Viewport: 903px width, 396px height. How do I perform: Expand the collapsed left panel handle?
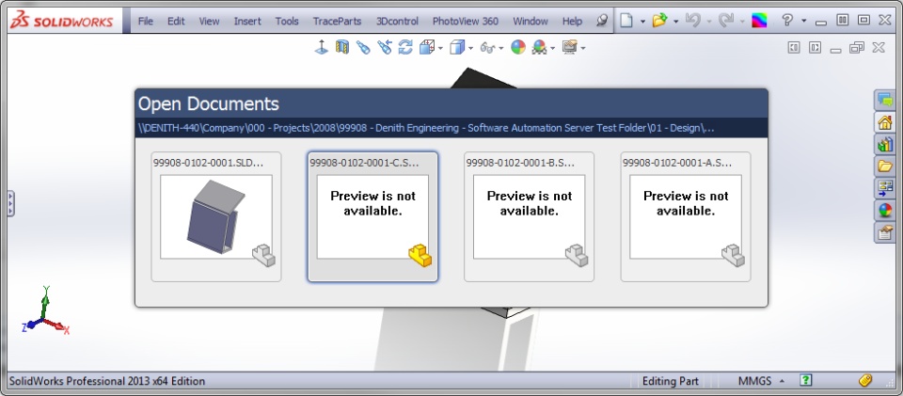10,204
